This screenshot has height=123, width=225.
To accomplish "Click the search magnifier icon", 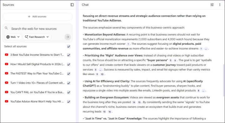I will tap(6, 28).
